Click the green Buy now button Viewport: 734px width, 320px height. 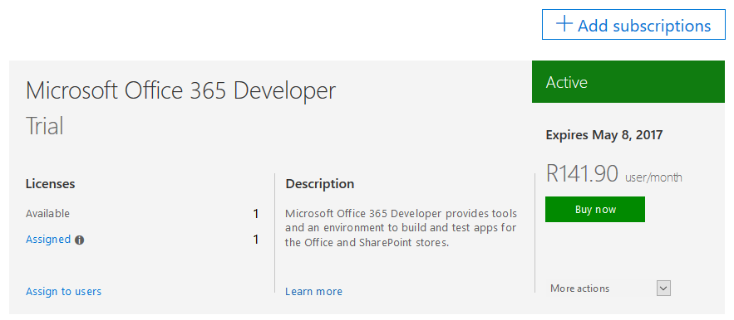pos(595,209)
